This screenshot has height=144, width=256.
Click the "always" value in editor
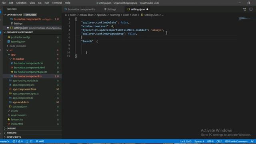[157, 30]
